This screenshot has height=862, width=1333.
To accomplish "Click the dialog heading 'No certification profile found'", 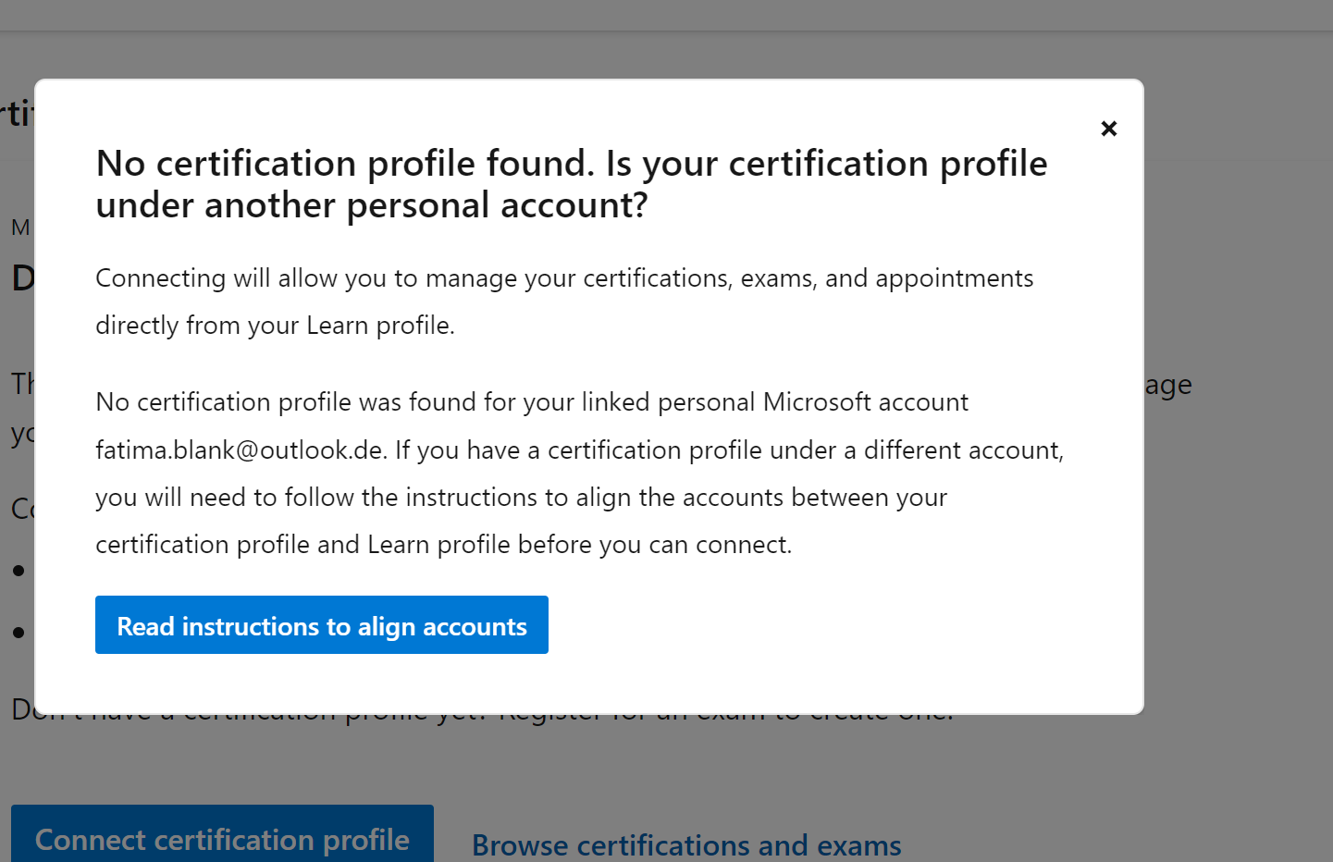I will pyautogui.click(x=572, y=184).
